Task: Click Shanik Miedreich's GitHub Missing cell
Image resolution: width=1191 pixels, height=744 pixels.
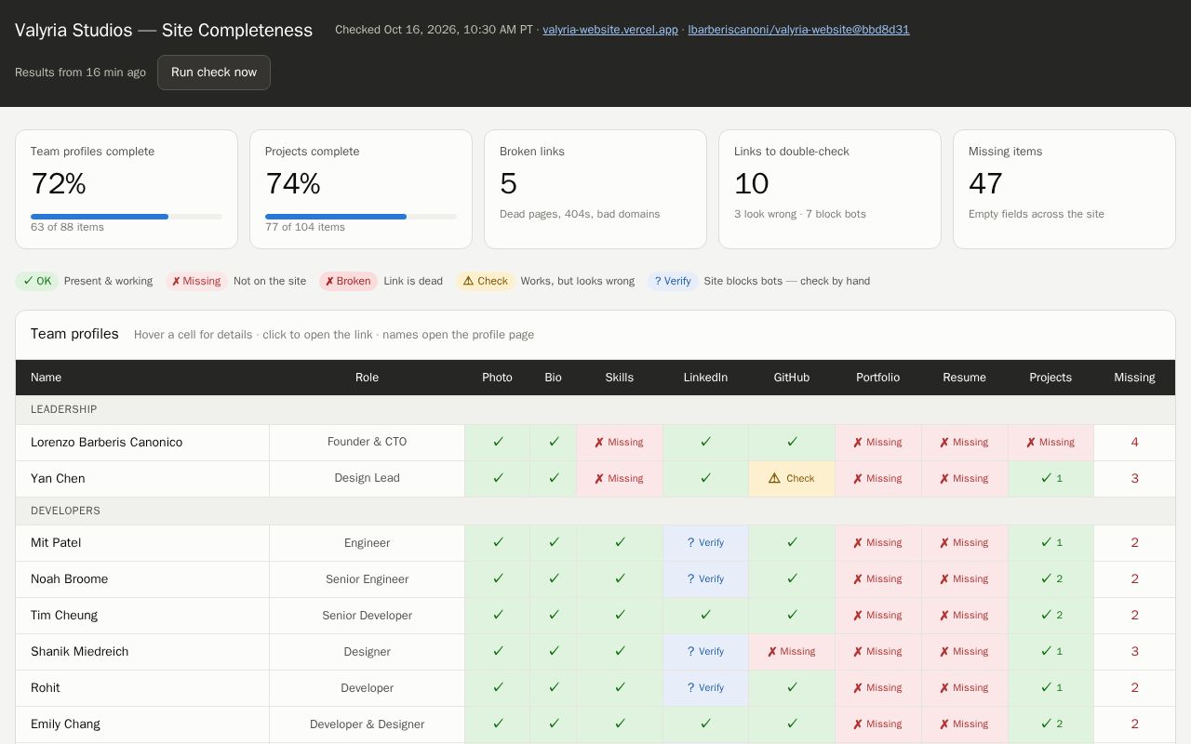Action: (792, 652)
